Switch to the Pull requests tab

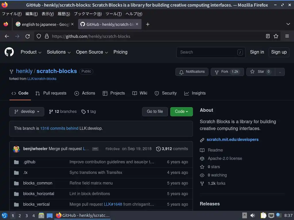pos(51,93)
